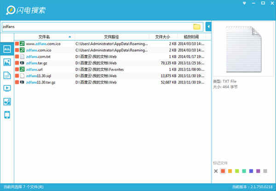Filter results by video category

[x=7, y=88]
